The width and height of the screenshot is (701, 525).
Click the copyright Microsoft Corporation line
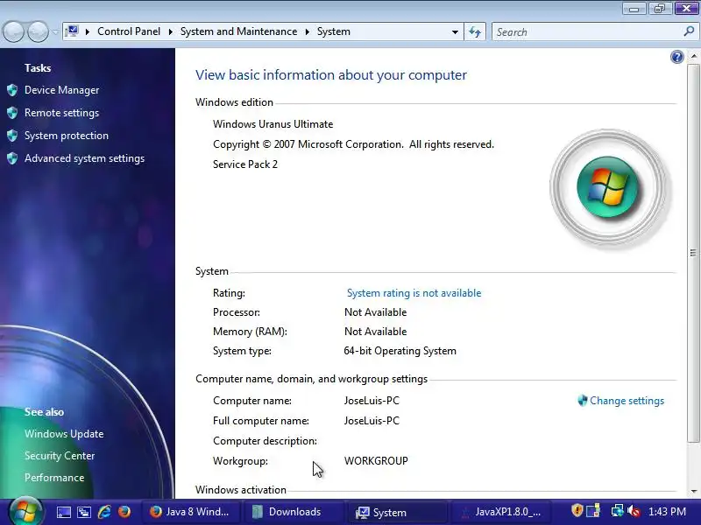pyautogui.click(x=353, y=144)
